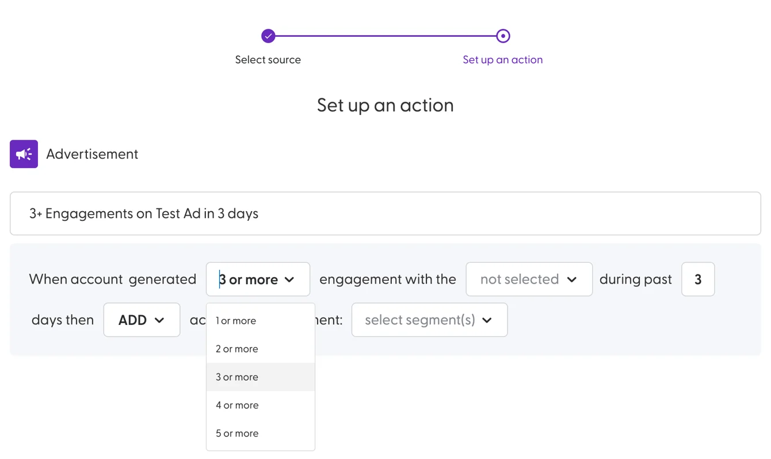Click the 'Set up an action' page heading
771x459 pixels.
click(x=385, y=105)
